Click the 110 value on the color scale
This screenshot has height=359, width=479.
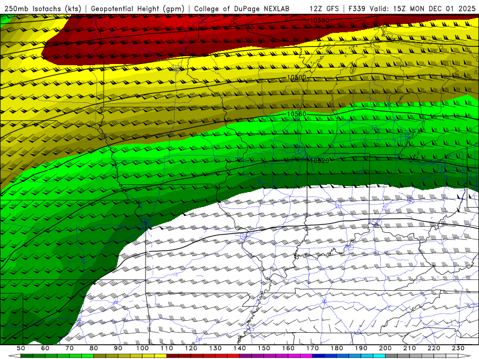[167, 348]
